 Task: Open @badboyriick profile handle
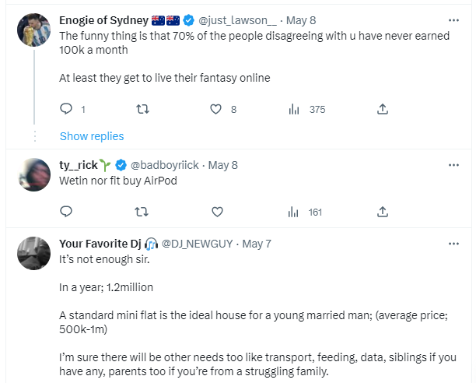pyautogui.click(x=164, y=165)
